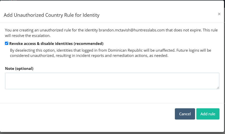
Task: Click 'that does not expire' text
Action: pyautogui.click(x=184, y=30)
